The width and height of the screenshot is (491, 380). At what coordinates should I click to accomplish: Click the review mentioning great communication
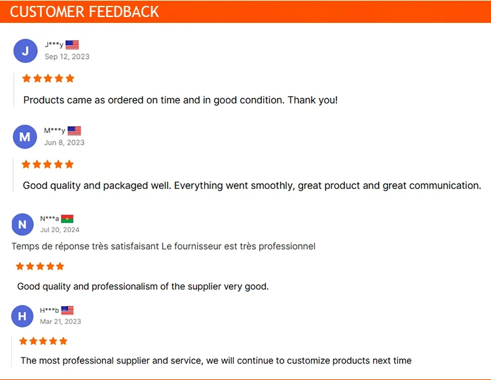click(x=252, y=186)
